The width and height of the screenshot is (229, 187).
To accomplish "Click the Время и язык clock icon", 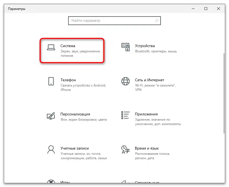I will click(126, 150).
